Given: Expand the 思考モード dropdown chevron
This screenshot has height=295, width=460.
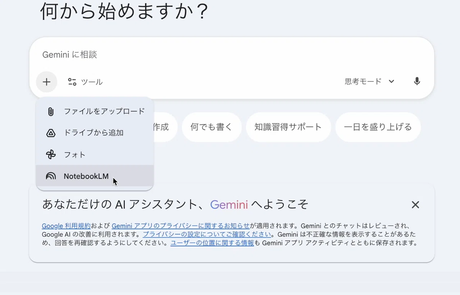Looking at the screenshot, I should (391, 81).
